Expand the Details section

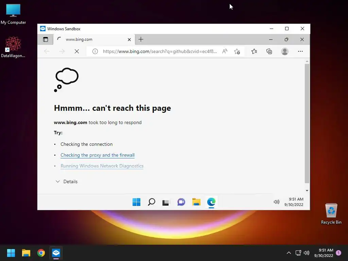pyautogui.click(x=67, y=181)
